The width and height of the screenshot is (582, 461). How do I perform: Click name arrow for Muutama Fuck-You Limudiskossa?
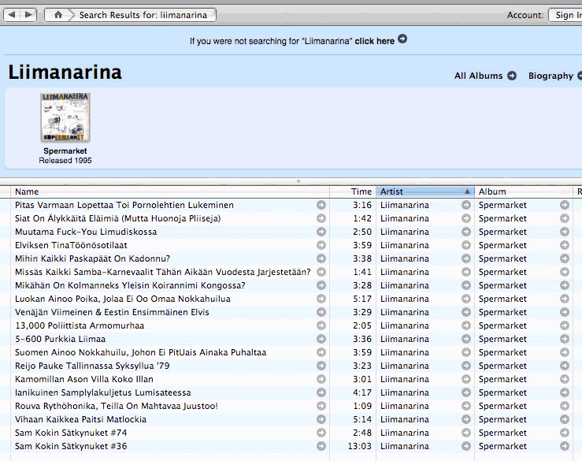[321, 232]
